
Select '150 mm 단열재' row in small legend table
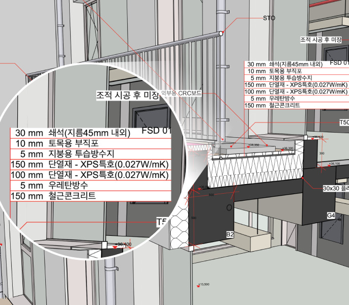297,85
